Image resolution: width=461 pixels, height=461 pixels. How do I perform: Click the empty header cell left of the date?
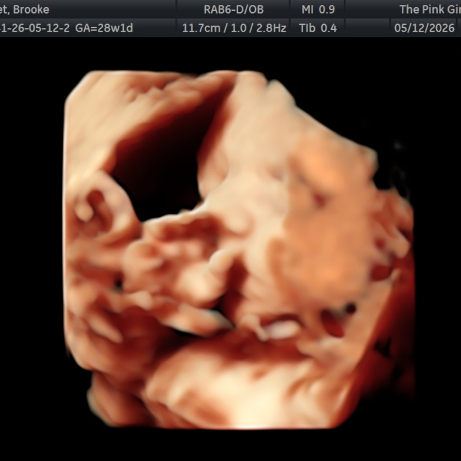pyautogui.click(x=368, y=28)
